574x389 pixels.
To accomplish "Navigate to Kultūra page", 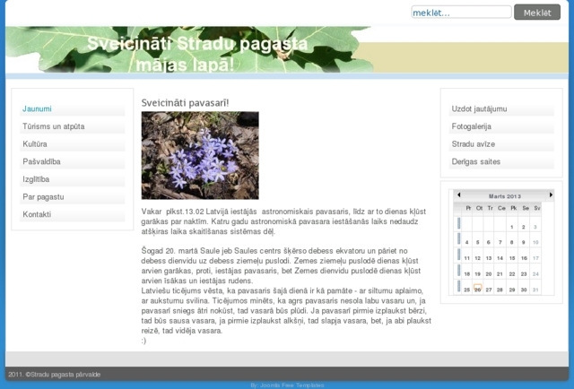I will (x=35, y=143).
